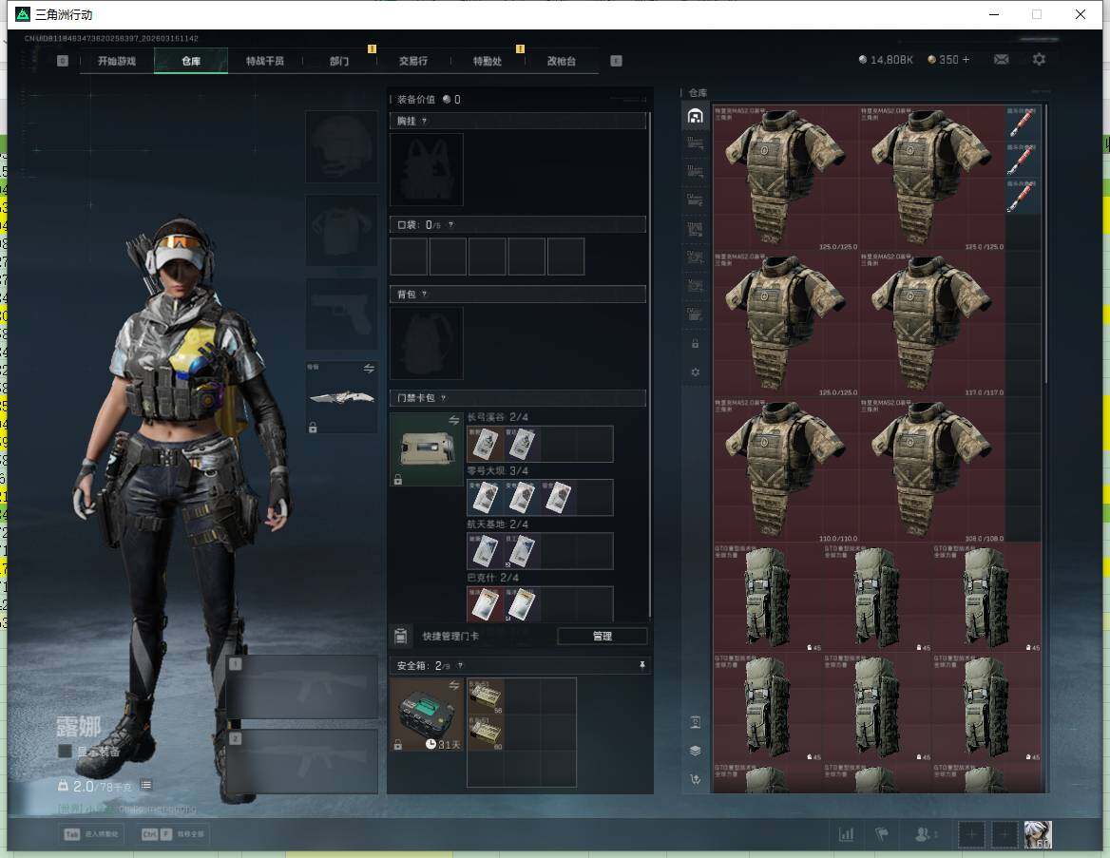Click swap arrows on the knife slot

point(369,368)
